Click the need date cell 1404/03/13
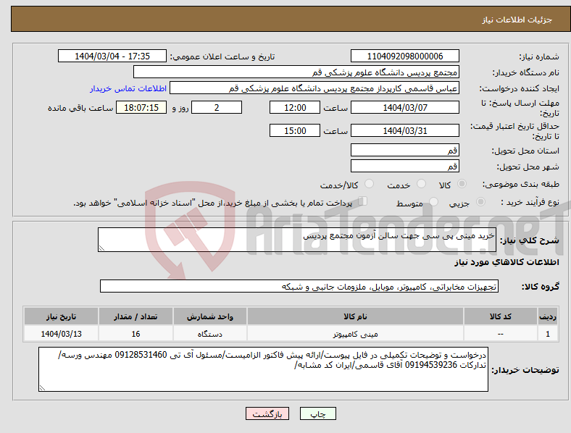 [x=61, y=334]
